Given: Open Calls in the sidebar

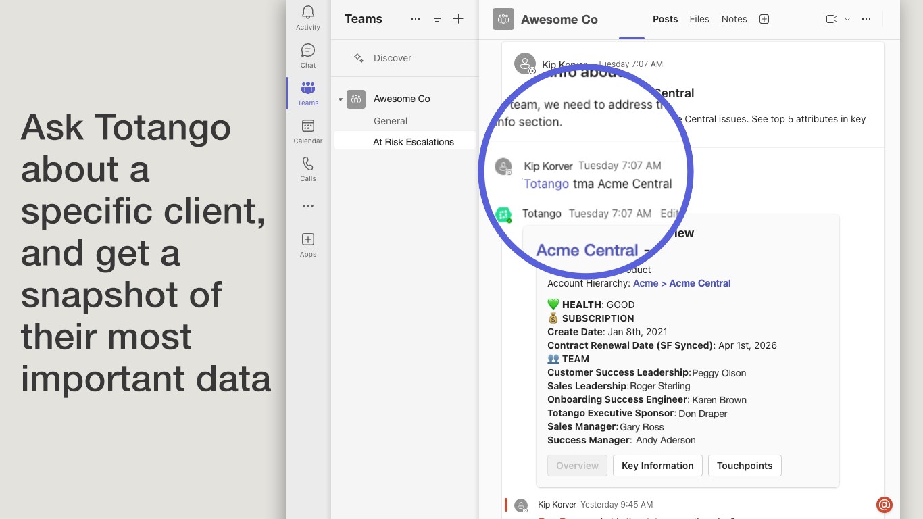Looking at the screenshot, I should pos(308,164).
